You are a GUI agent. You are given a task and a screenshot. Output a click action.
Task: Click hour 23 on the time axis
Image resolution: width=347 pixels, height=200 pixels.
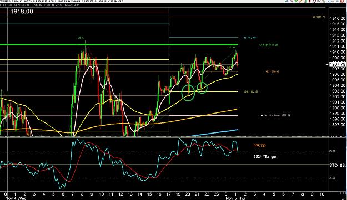[217, 194]
